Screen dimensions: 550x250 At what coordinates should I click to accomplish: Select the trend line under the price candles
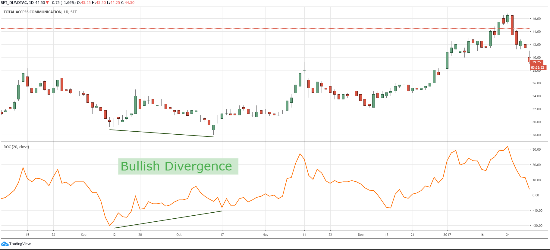click(x=162, y=133)
